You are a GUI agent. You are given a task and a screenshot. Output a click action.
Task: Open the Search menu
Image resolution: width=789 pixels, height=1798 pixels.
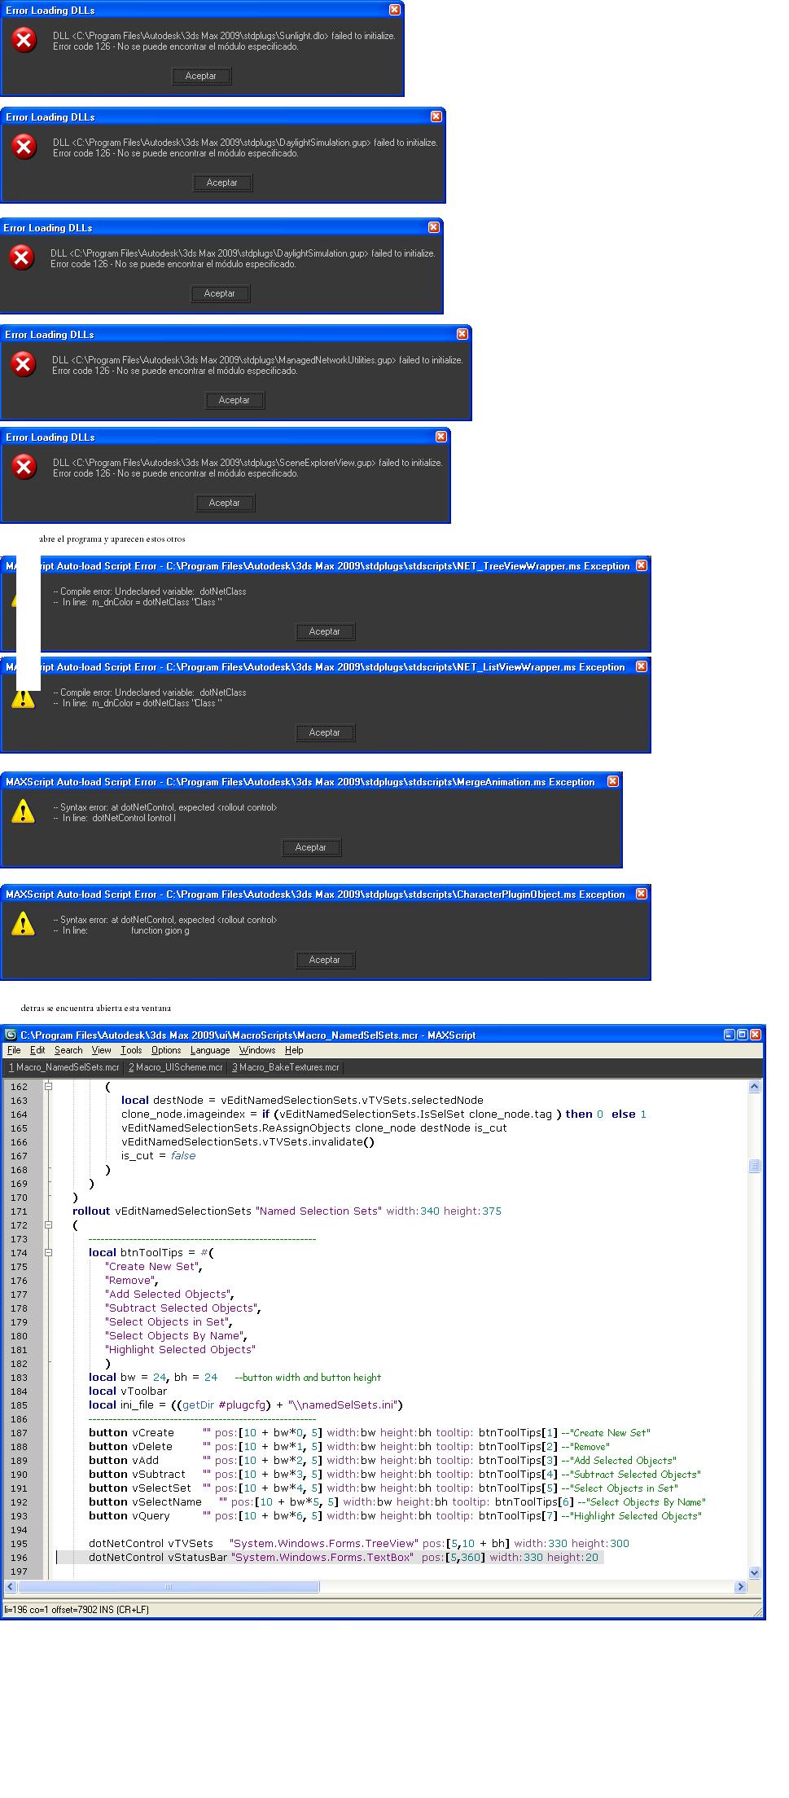point(68,1050)
